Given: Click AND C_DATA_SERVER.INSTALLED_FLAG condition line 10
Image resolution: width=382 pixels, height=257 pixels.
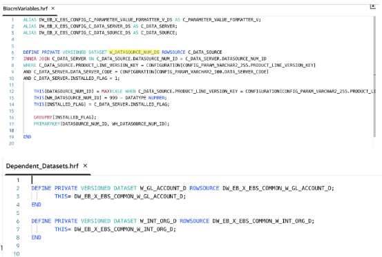Looking at the screenshot, I should [x=71, y=79].
